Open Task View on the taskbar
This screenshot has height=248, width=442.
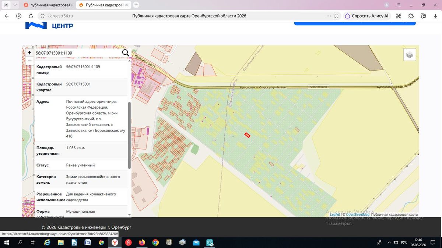click(33, 242)
